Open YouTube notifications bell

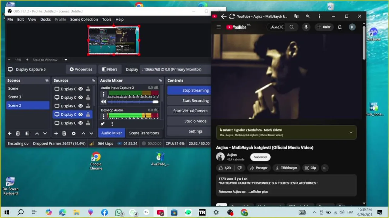[x=340, y=27]
